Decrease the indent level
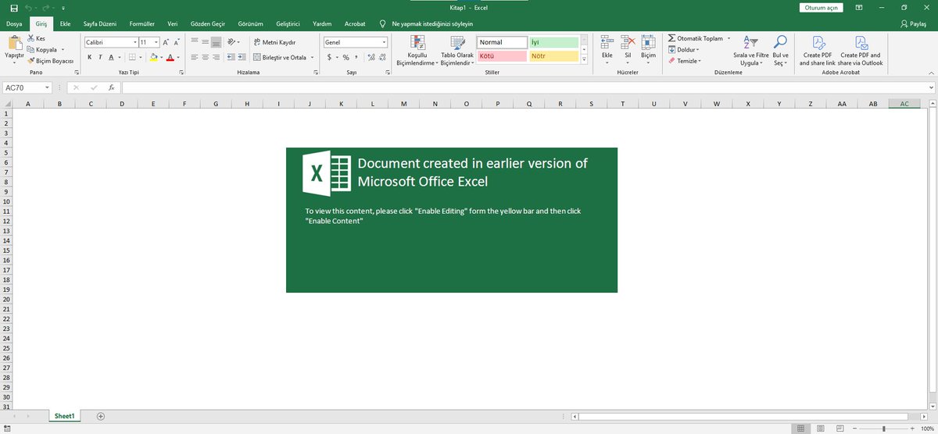This screenshot has width=938, height=434. (231, 57)
